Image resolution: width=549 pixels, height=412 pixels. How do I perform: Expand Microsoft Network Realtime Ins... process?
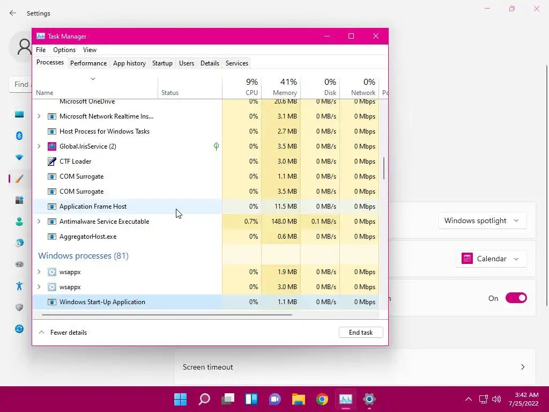[x=39, y=116]
